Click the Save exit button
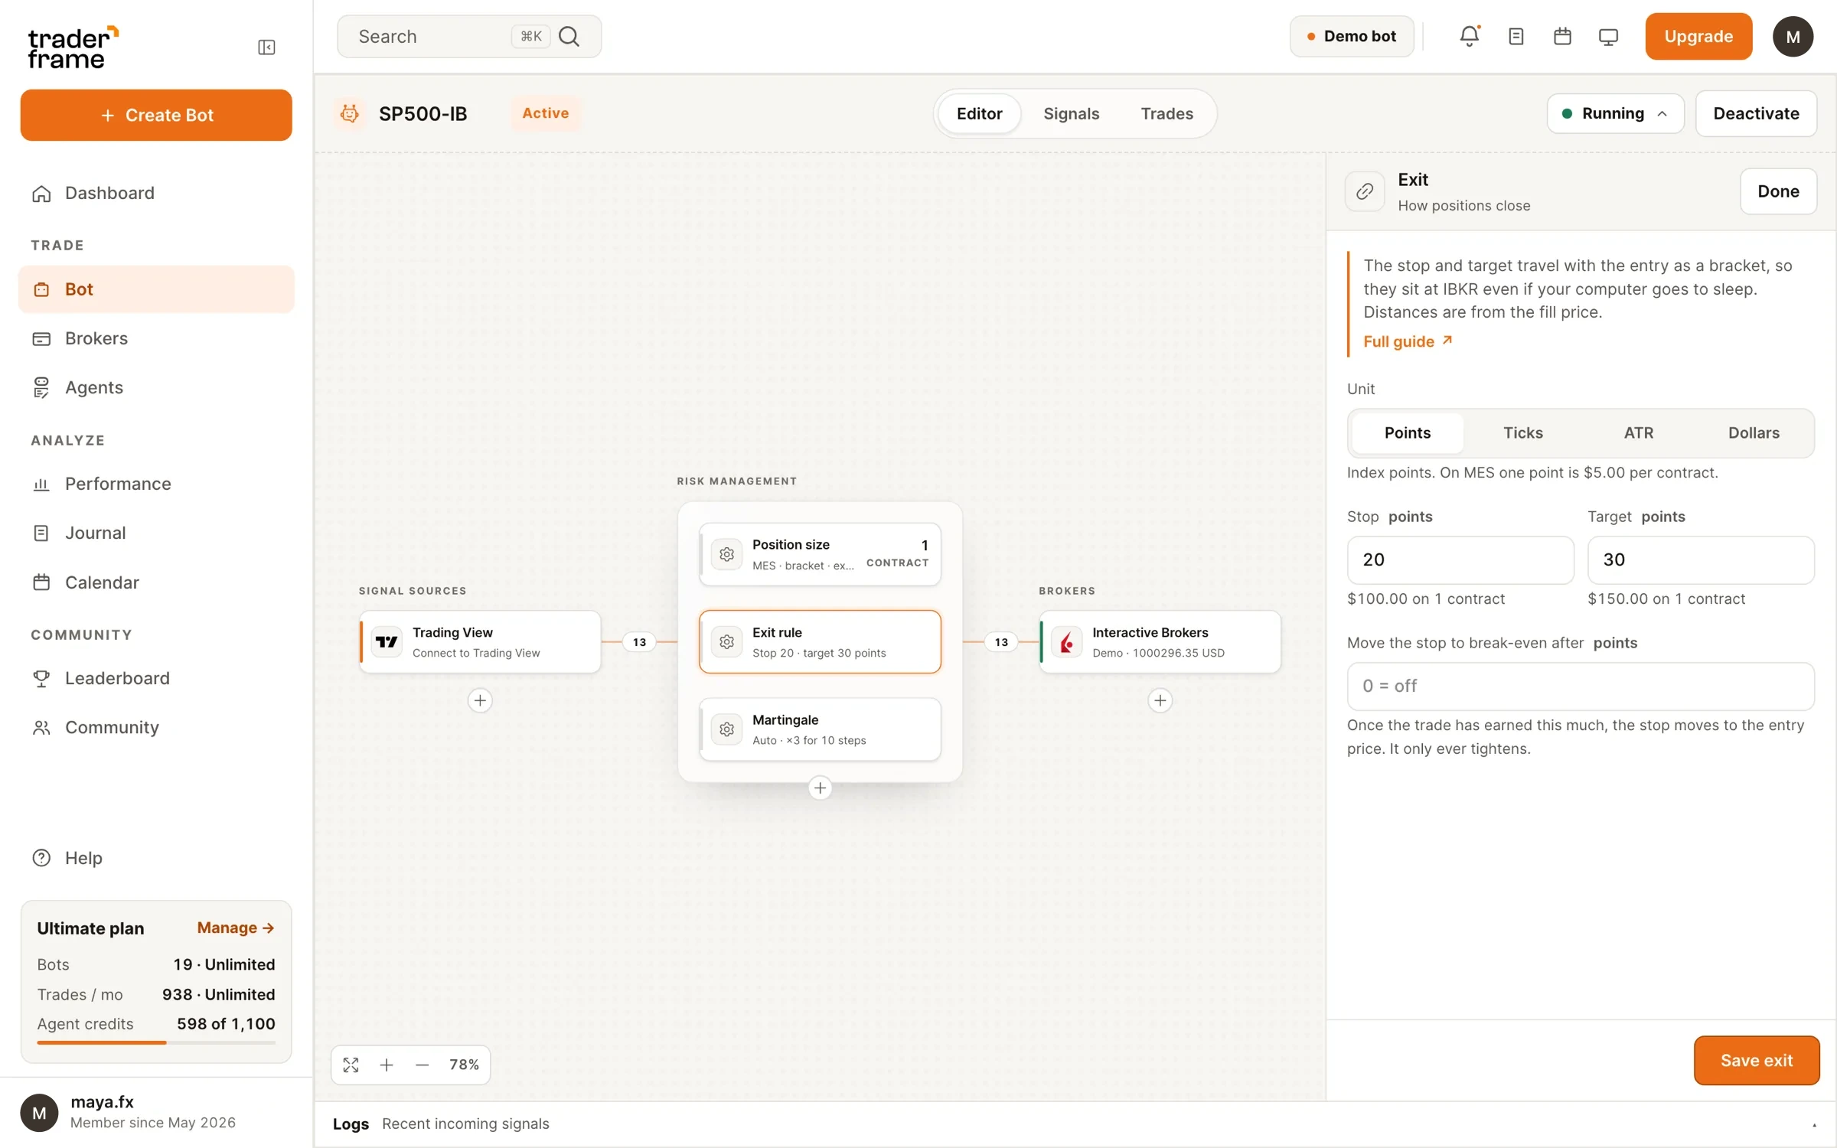Viewport: 1837px width, 1148px height. (x=1756, y=1061)
